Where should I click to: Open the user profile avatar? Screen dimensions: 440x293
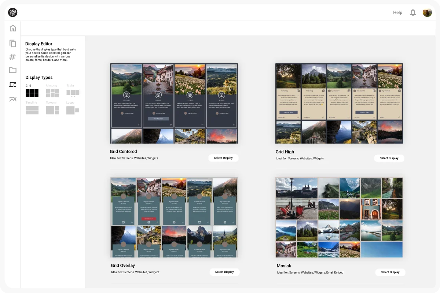(x=427, y=12)
